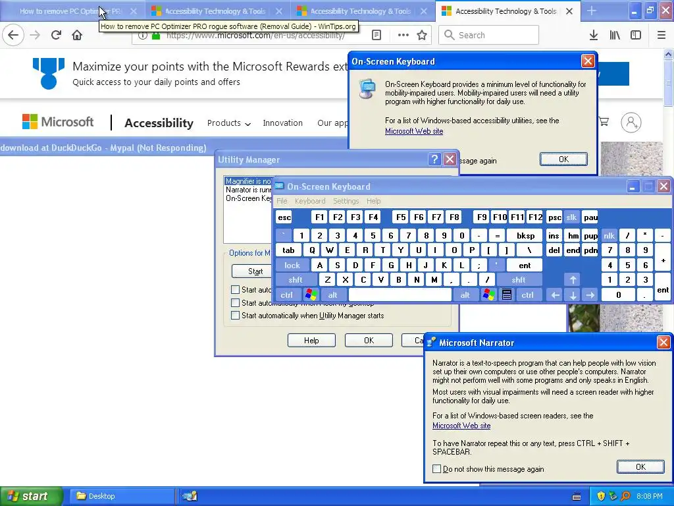Switch to the How to remove PC Optimizer tab

click(70, 11)
